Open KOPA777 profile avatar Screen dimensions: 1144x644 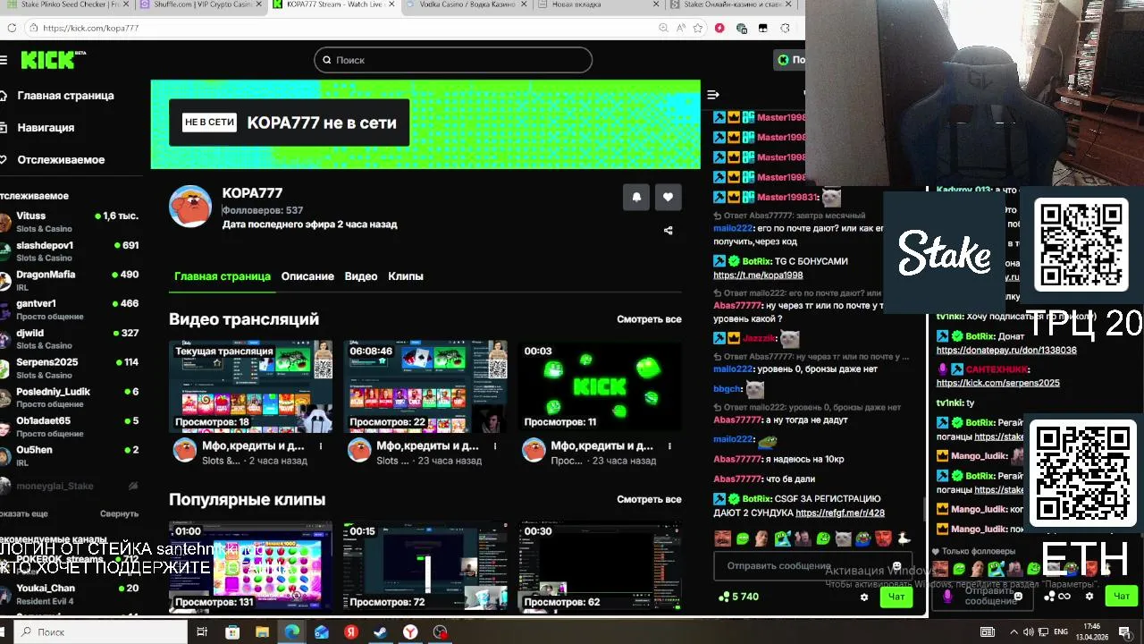(x=190, y=207)
